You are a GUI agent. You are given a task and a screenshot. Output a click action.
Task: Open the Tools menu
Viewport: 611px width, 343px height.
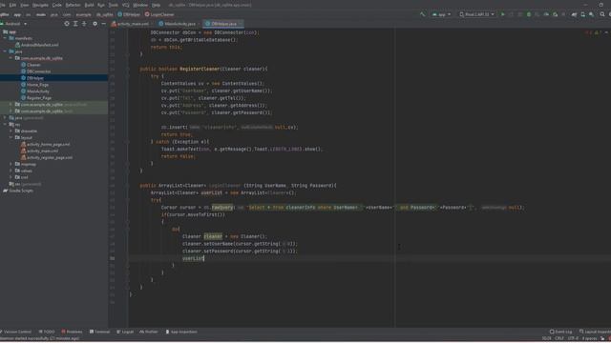coord(114,5)
